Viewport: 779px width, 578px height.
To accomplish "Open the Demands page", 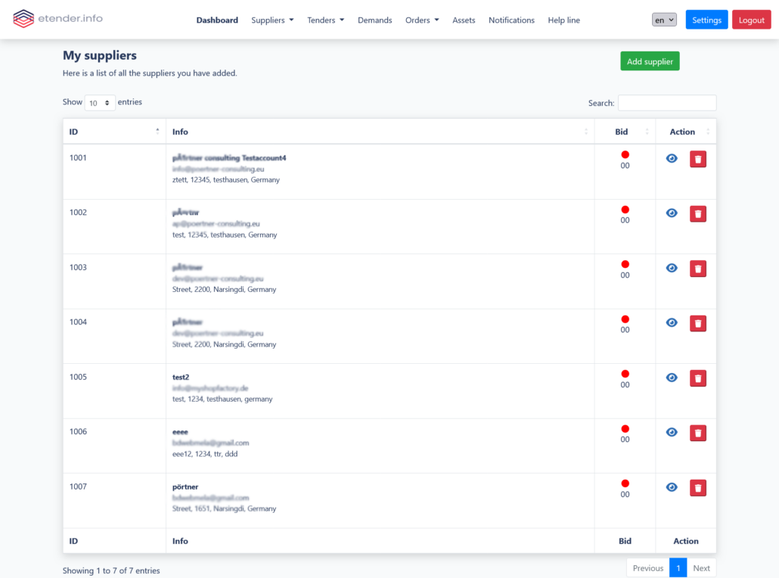I will (374, 20).
